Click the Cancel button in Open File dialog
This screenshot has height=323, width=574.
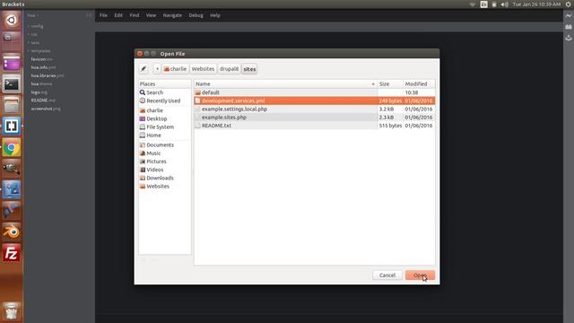[x=387, y=275]
